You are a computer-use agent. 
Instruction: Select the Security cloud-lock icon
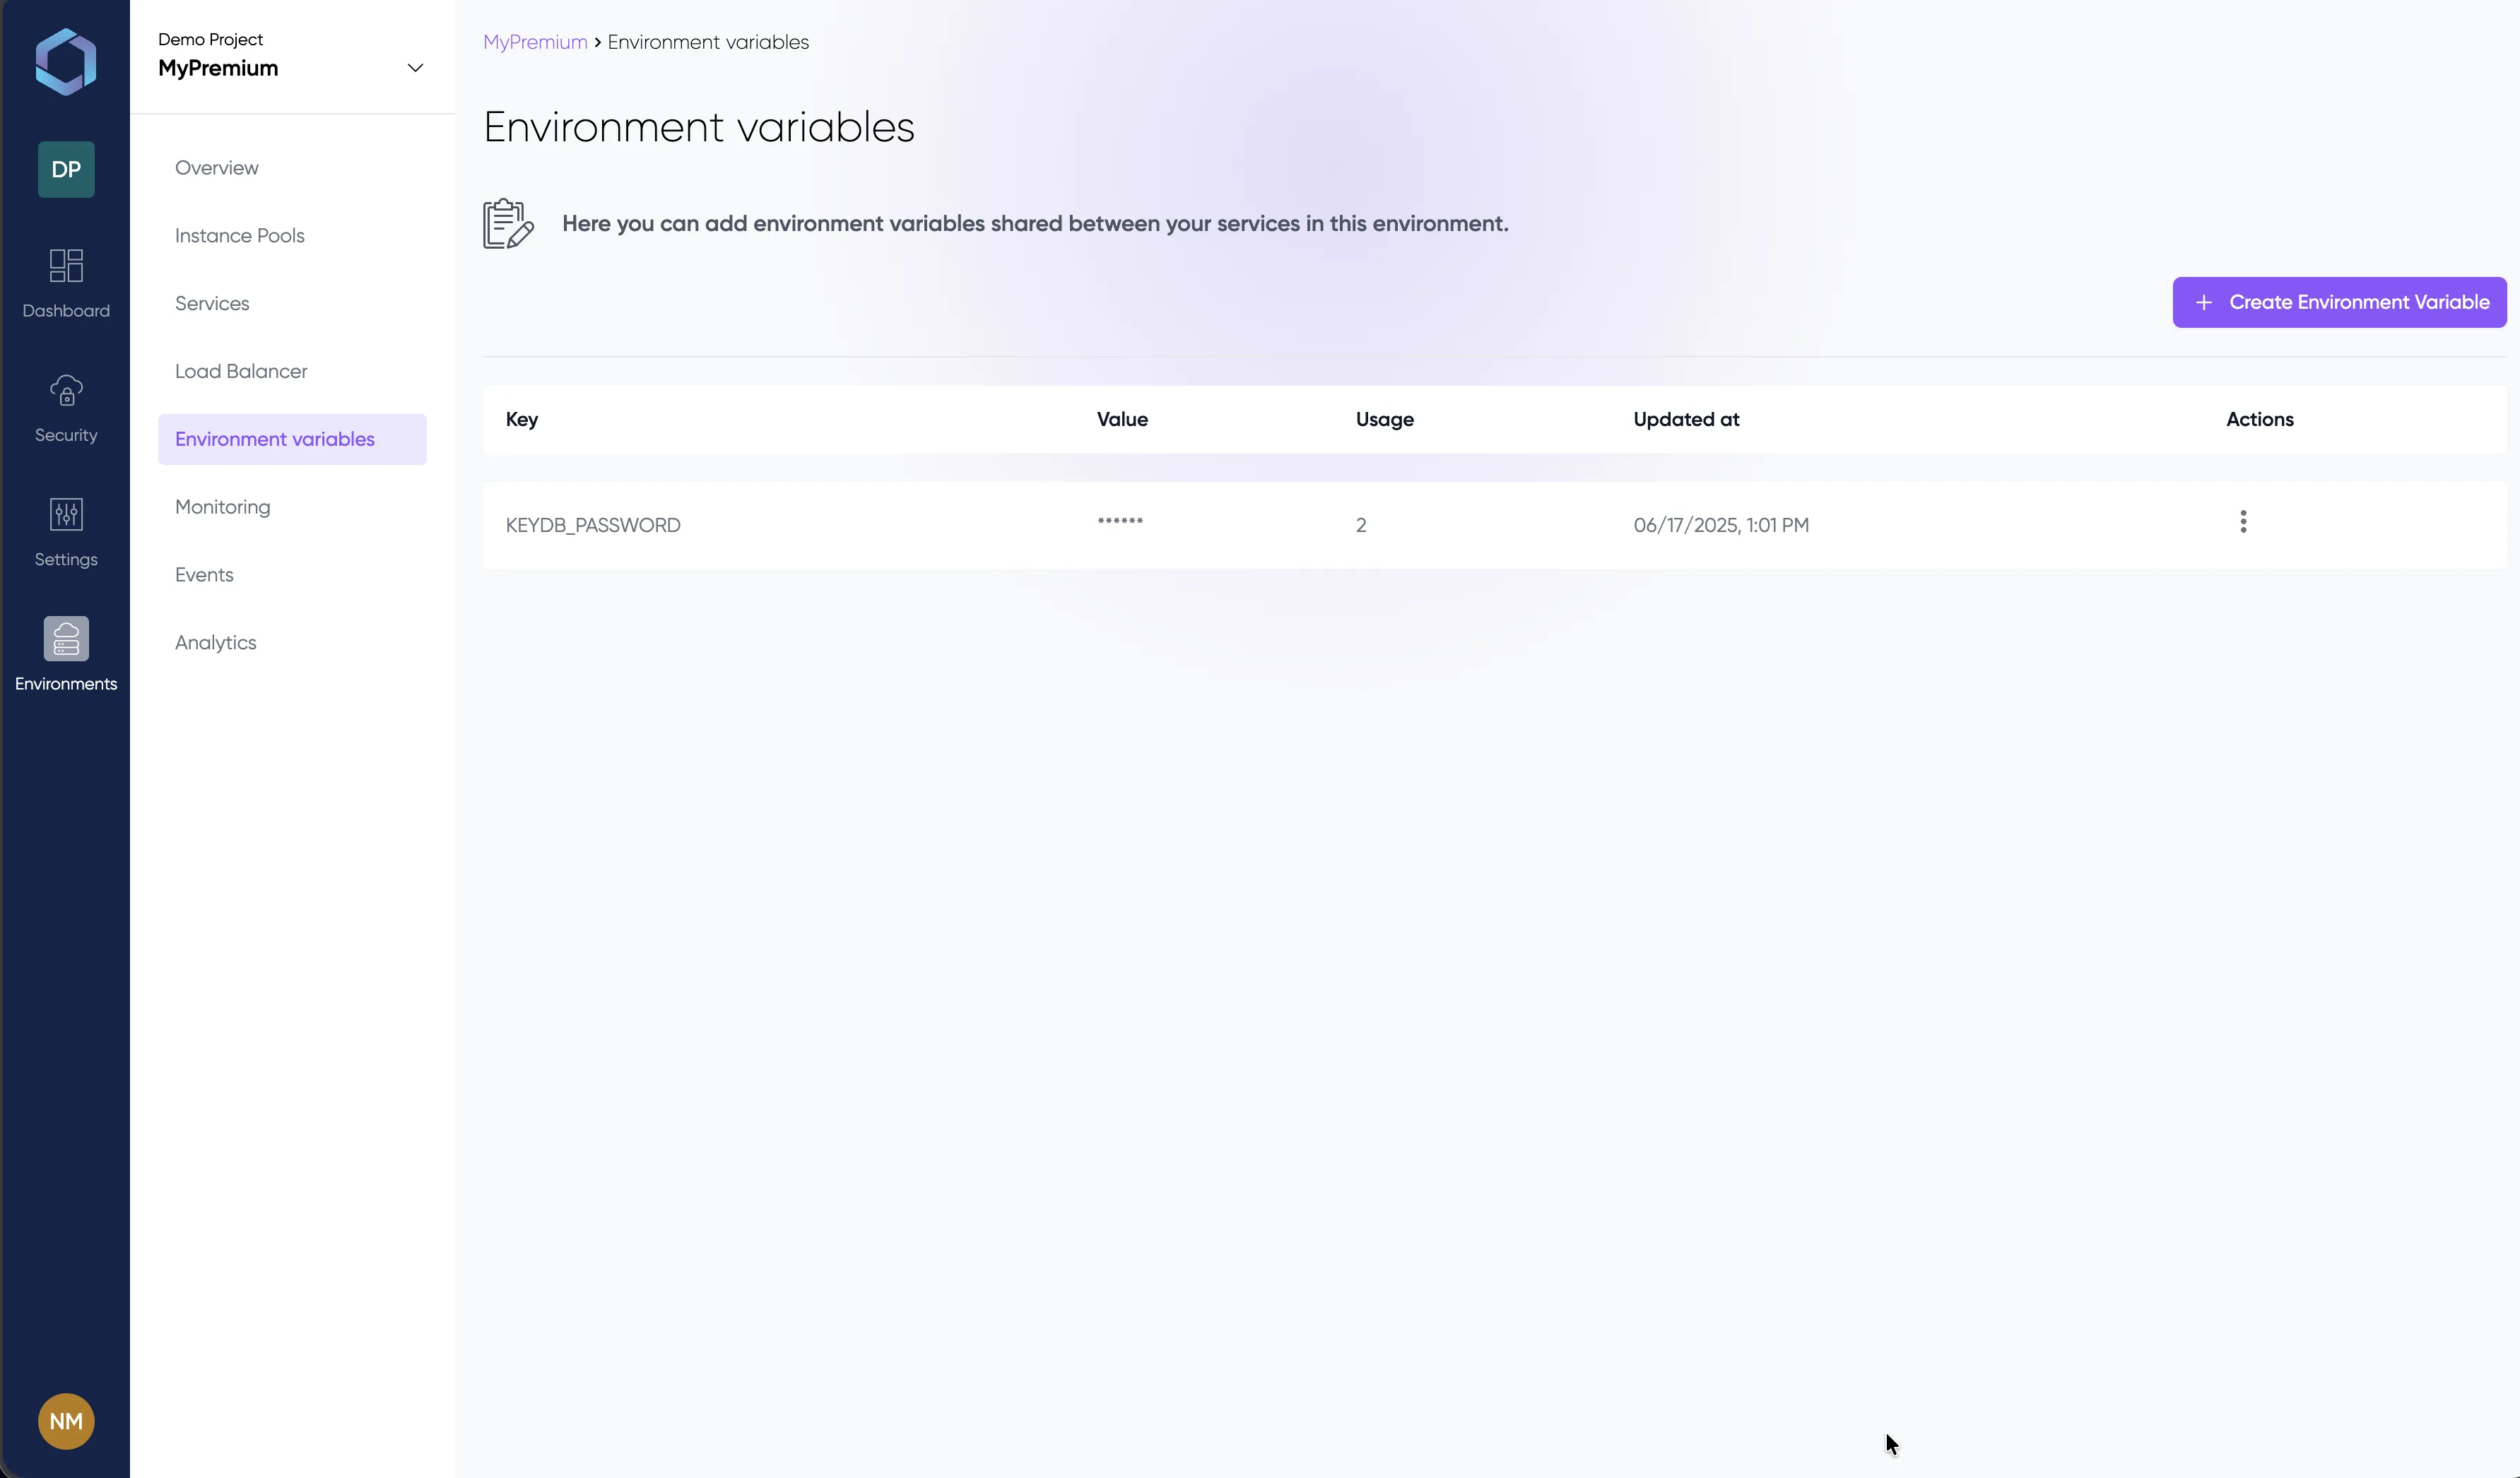(x=65, y=405)
